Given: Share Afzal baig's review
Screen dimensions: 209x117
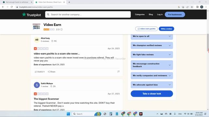Looking at the screenshot, I should [52, 72].
